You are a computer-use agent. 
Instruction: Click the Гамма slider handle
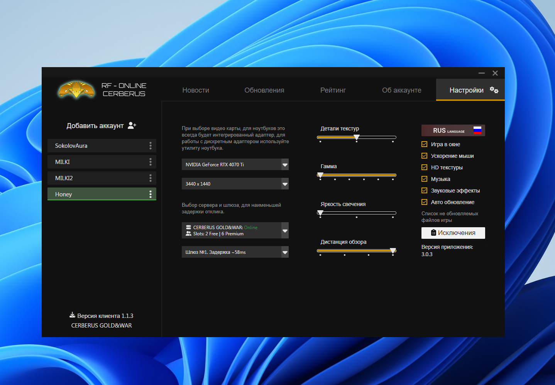click(320, 175)
